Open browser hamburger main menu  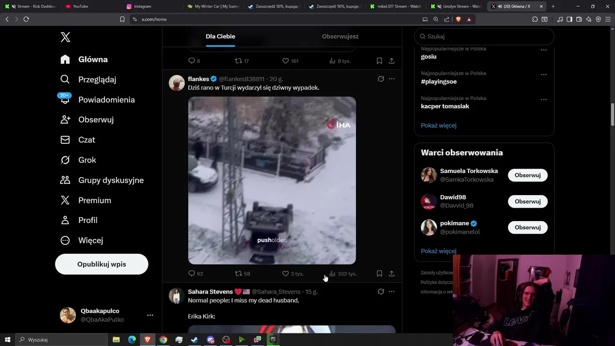[608, 19]
